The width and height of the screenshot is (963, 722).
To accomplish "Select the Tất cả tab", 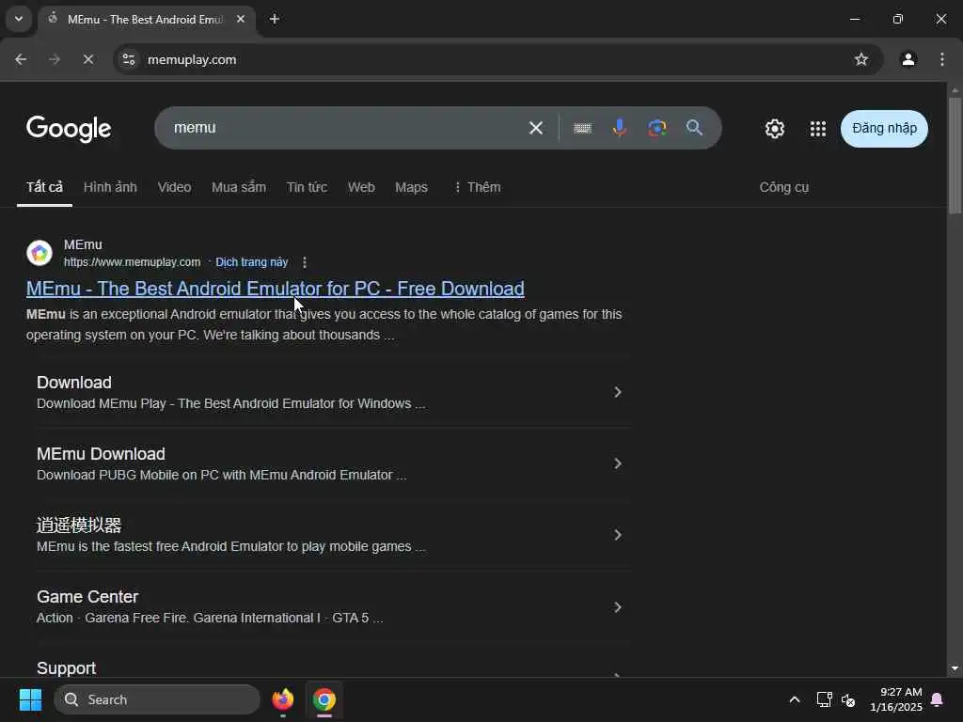I will tap(44, 187).
